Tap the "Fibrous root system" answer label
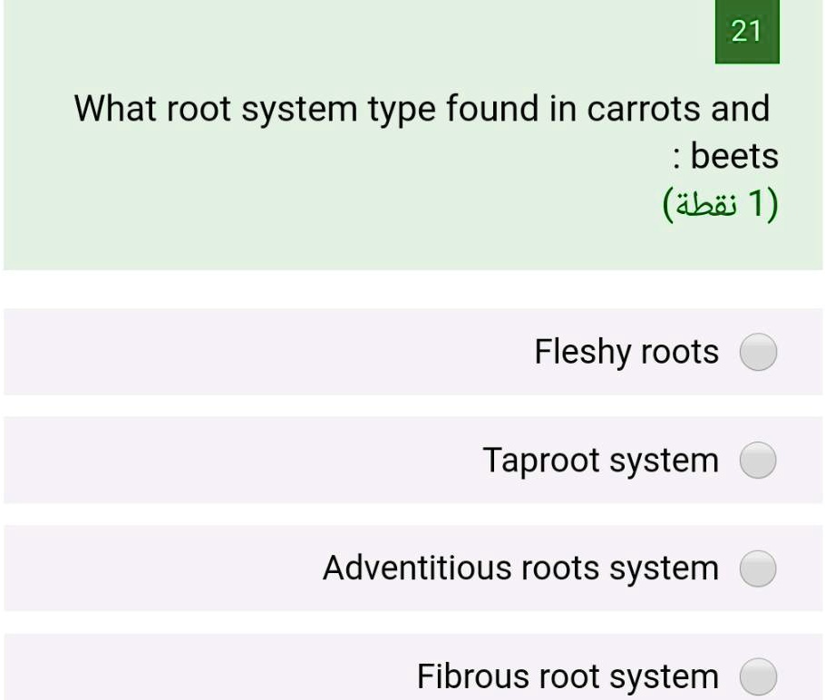This screenshot has width=825, height=700. click(x=567, y=676)
